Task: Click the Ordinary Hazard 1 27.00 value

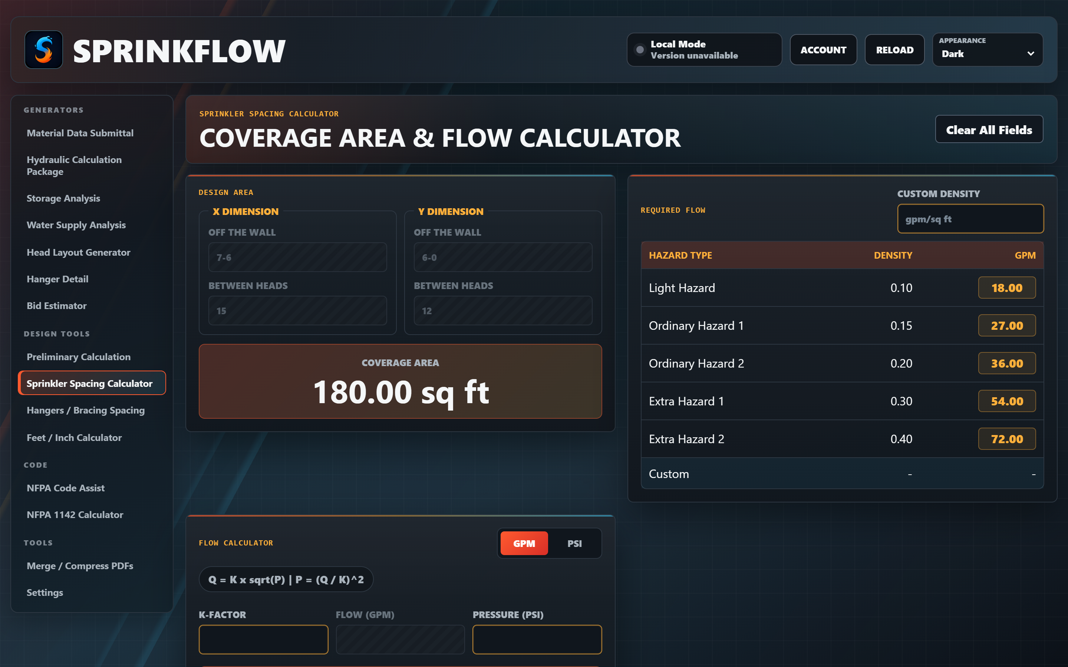Action: (1007, 326)
